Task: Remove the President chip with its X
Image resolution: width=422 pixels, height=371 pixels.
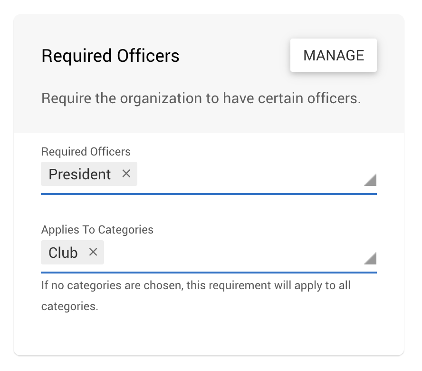Action: (x=126, y=174)
